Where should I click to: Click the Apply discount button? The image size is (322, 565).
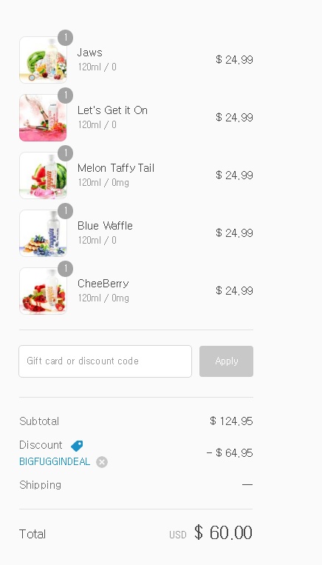tap(227, 361)
